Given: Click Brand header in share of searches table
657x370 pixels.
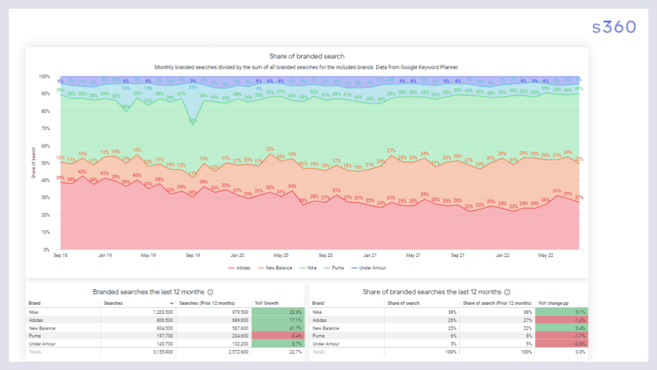Looking at the screenshot, I should point(318,304).
